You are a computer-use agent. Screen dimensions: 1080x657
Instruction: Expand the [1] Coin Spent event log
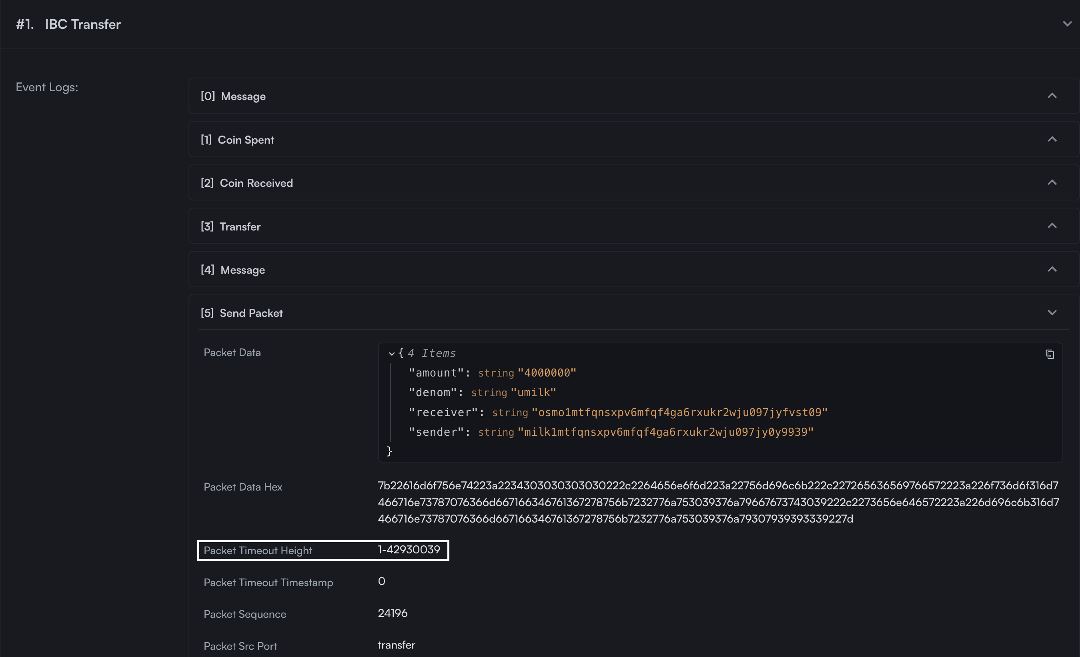tap(1052, 139)
